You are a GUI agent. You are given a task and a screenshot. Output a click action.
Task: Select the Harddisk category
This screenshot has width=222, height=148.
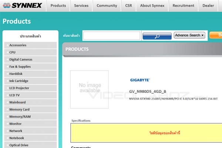pos(30,74)
